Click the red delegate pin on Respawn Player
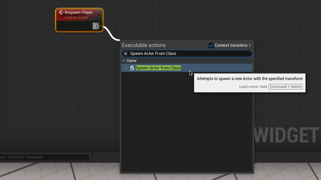This screenshot has height=180, width=321. click(99, 14)
